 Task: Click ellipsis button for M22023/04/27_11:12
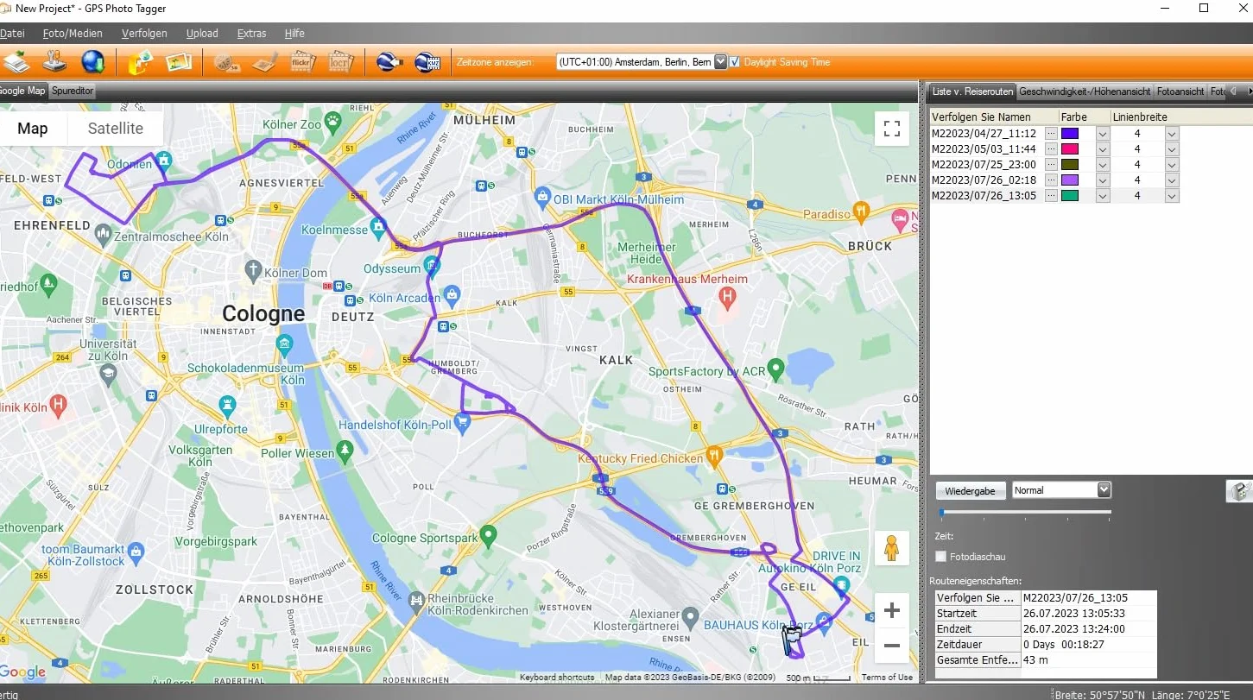1051,134
